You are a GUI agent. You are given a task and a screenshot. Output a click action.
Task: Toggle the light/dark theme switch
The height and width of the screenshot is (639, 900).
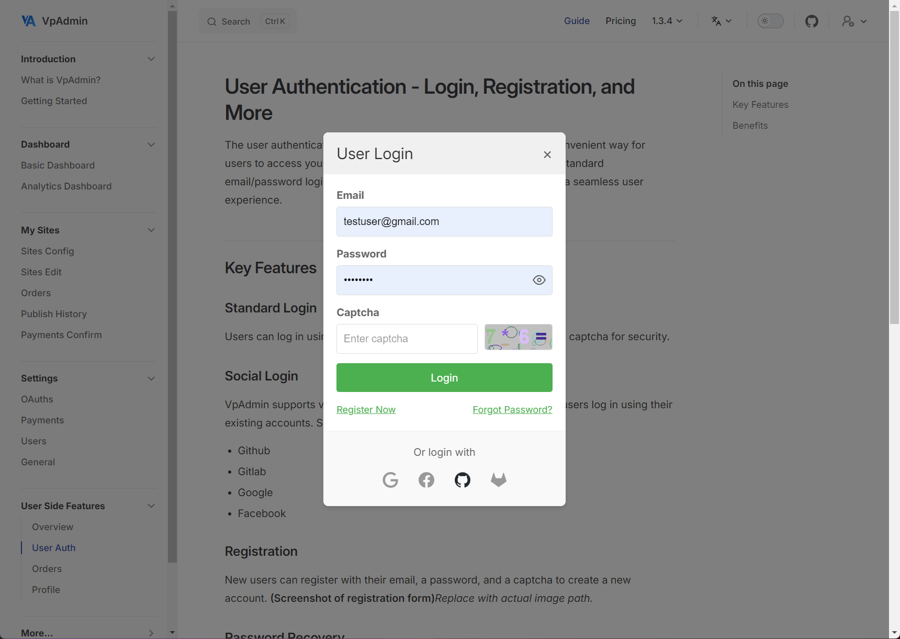(x=771, y=21)
